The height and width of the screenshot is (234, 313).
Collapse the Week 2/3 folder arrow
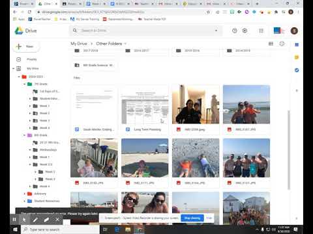click(x=30, y=164)
